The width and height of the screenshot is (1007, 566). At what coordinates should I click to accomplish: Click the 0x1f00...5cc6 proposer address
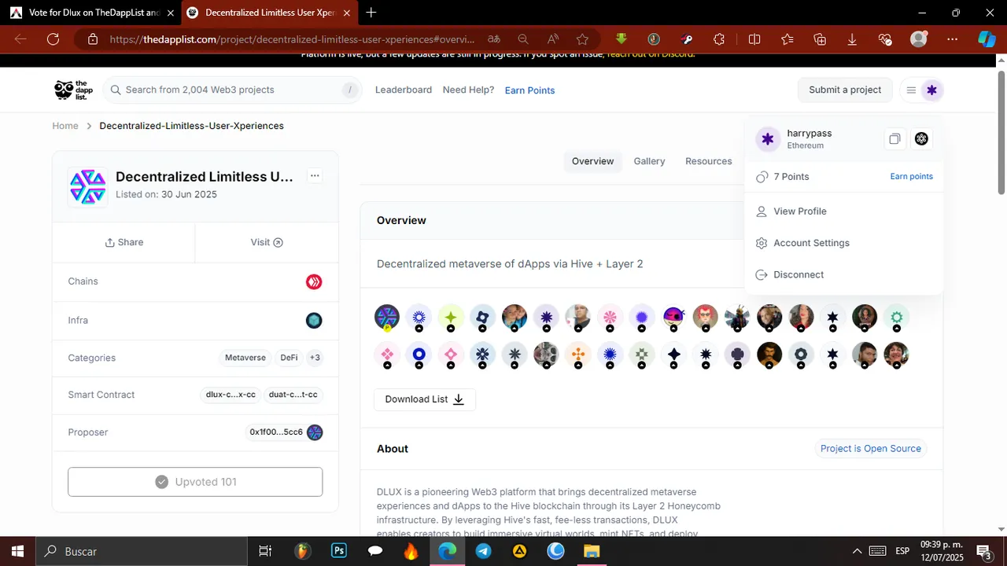(276, 432)
